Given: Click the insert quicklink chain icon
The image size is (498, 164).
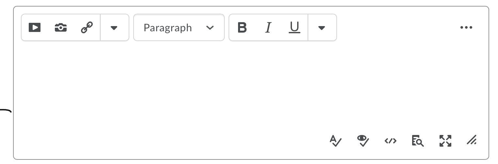Looking at the screenshot, I should [x=87, y=27].
